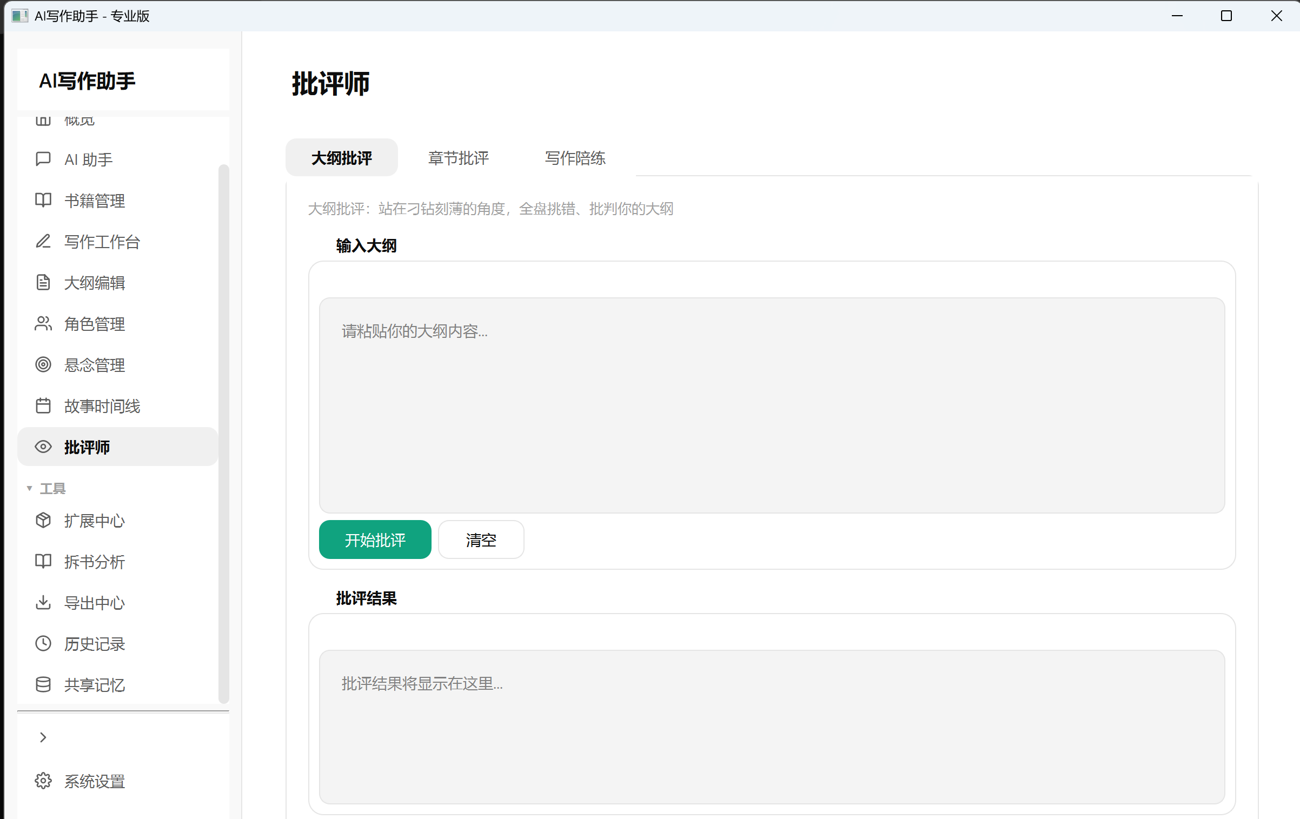Select 批评师 menu item
The width and height of the screenshot is (1300, 819).
pos(118,447)
